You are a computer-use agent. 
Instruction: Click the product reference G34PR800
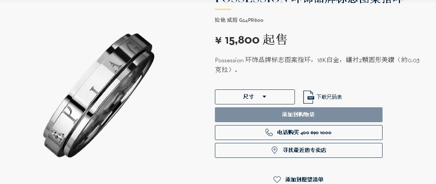(x=251, y=20)
